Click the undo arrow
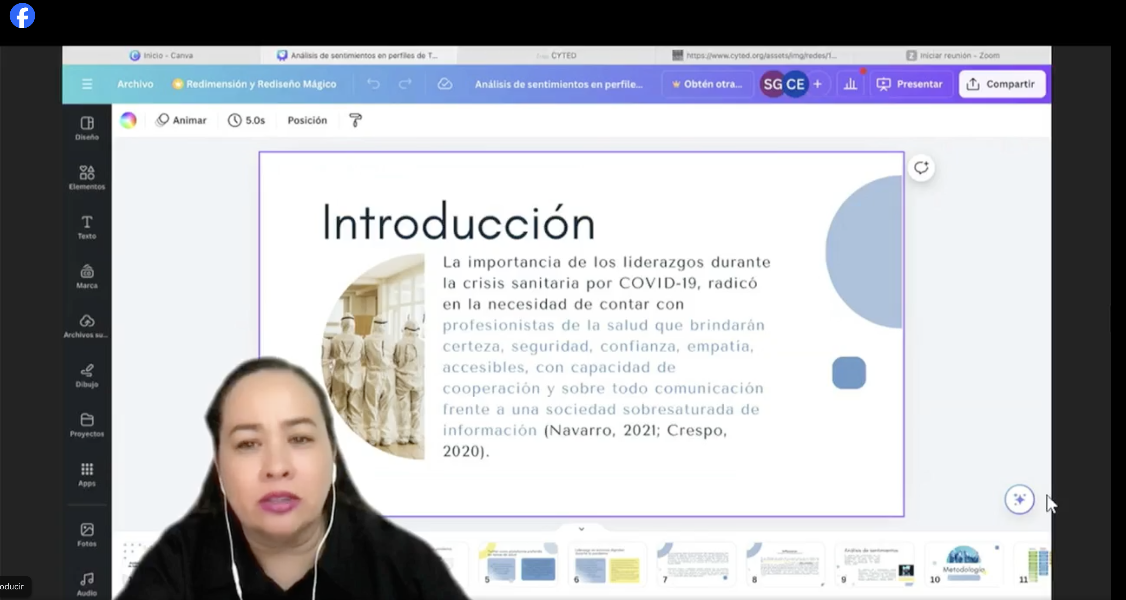The image size is (1126, 600). (373, 84)
